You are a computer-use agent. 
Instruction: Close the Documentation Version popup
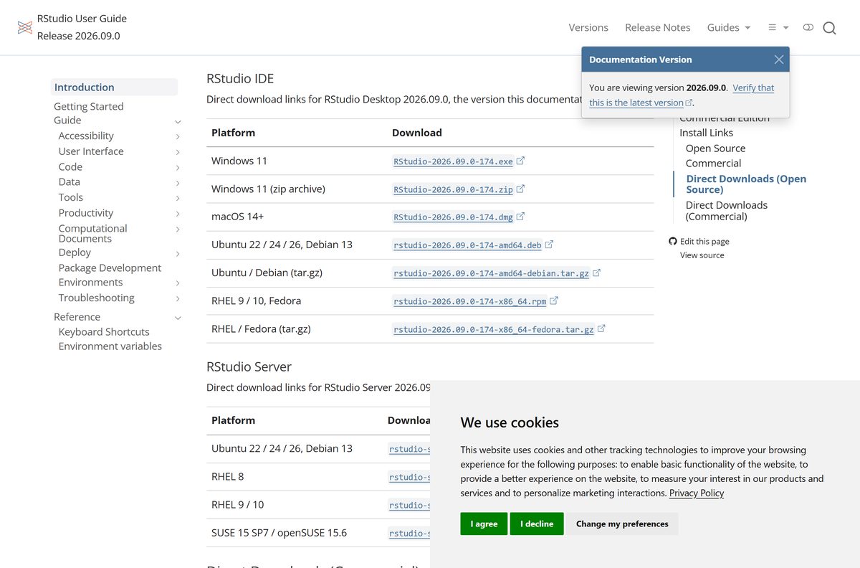pyautogui.click(x=779, y=60)
